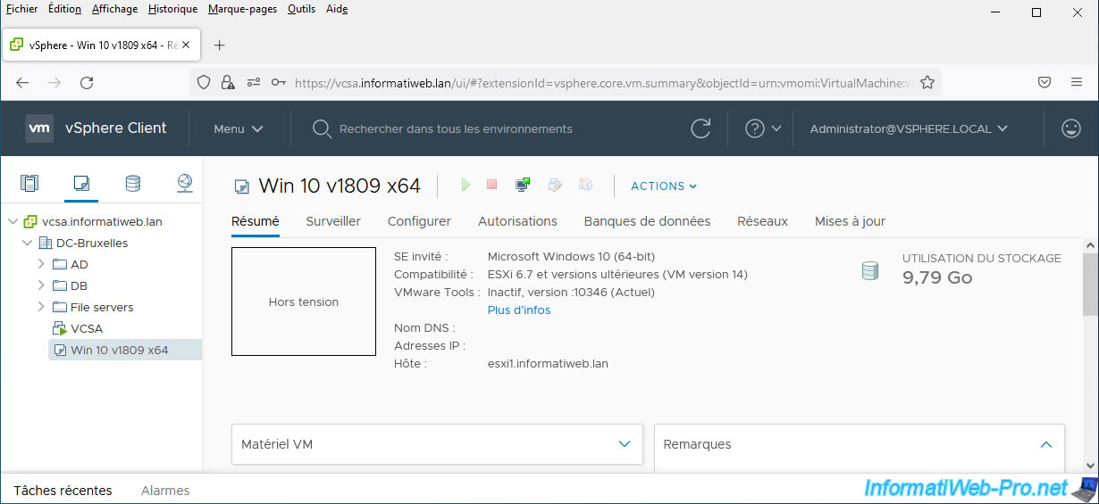Collapse the Remarques panel

[1046, 444]
